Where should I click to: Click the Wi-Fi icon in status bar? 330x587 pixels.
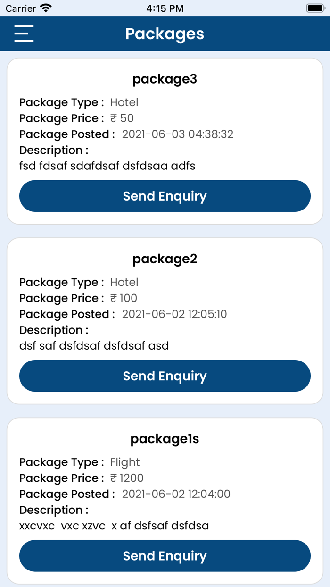tap(45, 8)
